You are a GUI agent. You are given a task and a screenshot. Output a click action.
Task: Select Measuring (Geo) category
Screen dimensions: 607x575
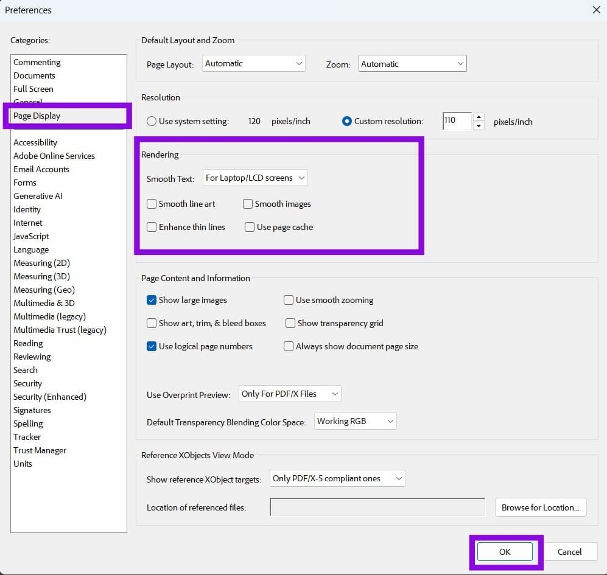click(44, 290)
